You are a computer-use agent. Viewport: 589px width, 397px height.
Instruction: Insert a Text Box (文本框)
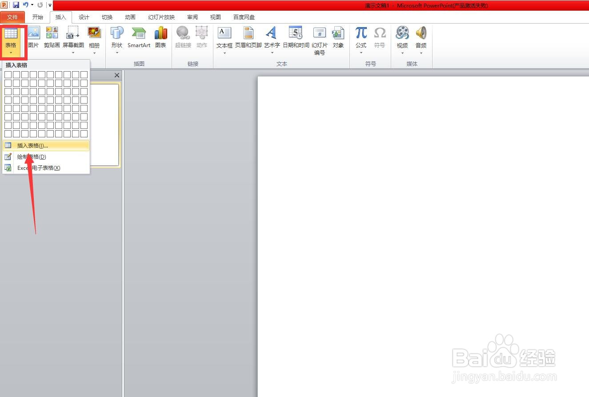[x=224, y=40]
